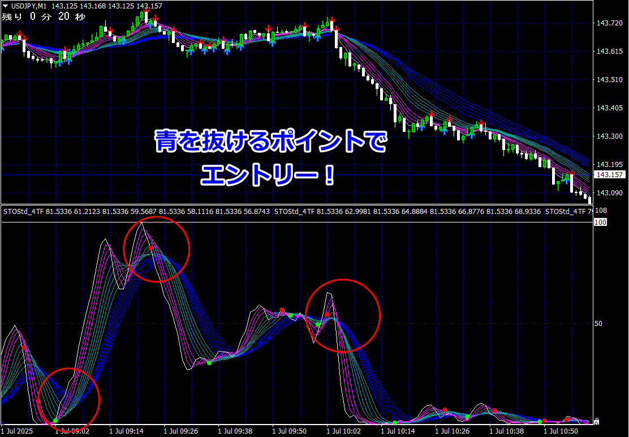The width and height of the screenshot is (629, 437).
Task: Click the '1 Jul 09:50' time label
Action: click(x=289, y=431)
